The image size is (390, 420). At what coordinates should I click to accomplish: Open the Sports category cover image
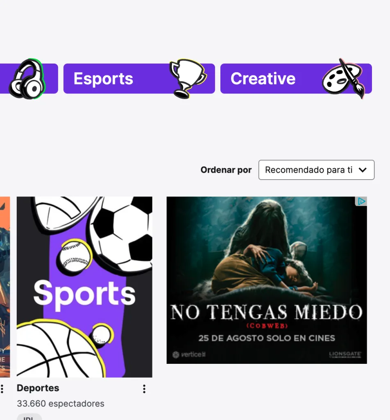click(84, 287)
